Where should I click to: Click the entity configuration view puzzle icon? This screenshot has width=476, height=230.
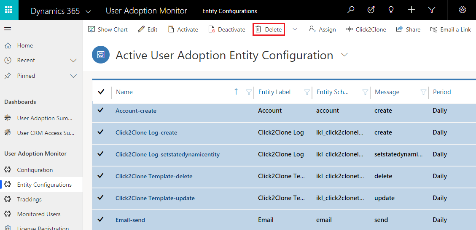point(100,55)
